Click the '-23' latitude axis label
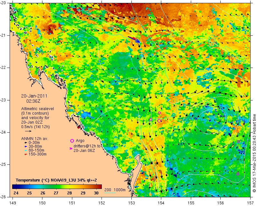 tap(3, 100)
